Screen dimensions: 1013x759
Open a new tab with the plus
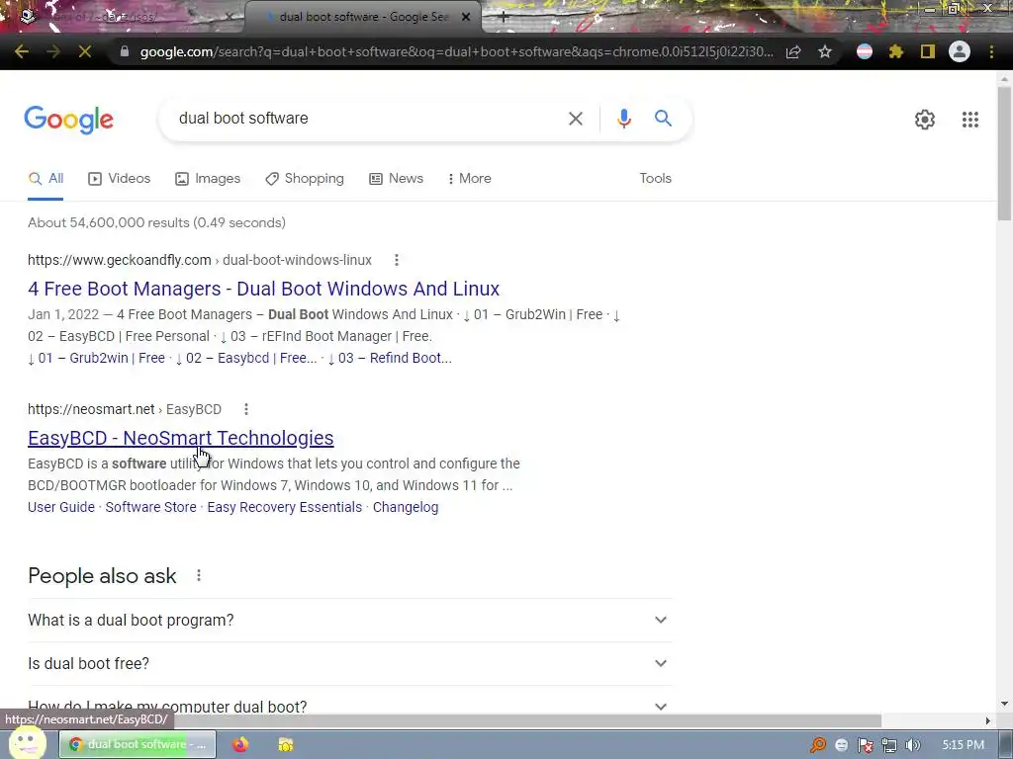coord(504,18)
